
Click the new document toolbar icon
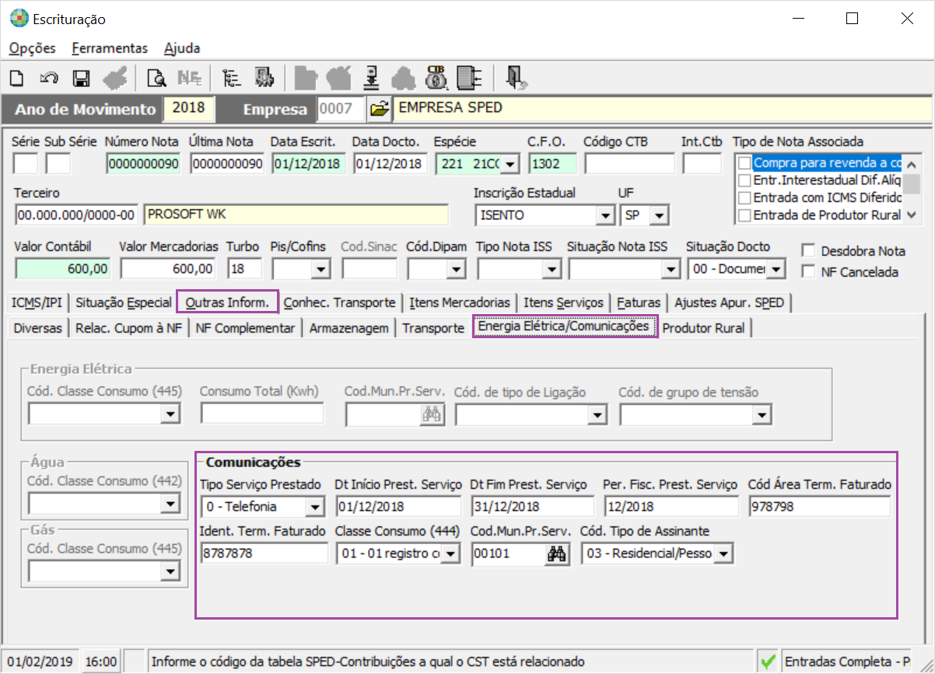tap(17, 78)
